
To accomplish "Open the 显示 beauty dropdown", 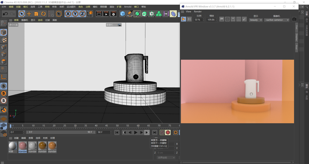I will coord(256,20).
